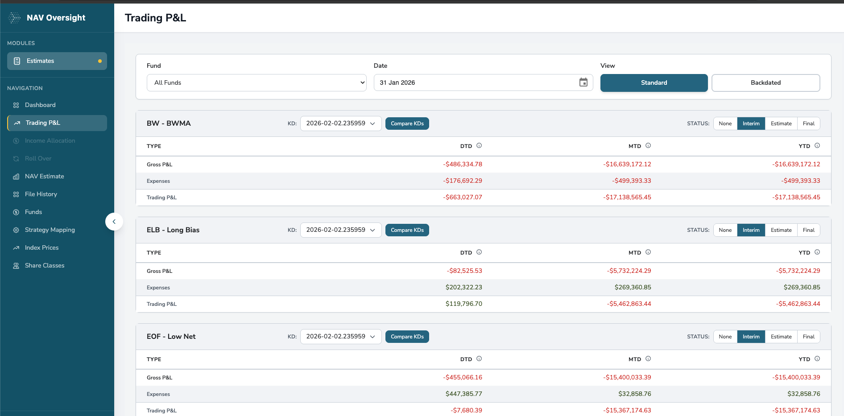This screenshot has width=844, height=416.
Task: Open File History from the sidebar
Action: [x=41, y=194]
